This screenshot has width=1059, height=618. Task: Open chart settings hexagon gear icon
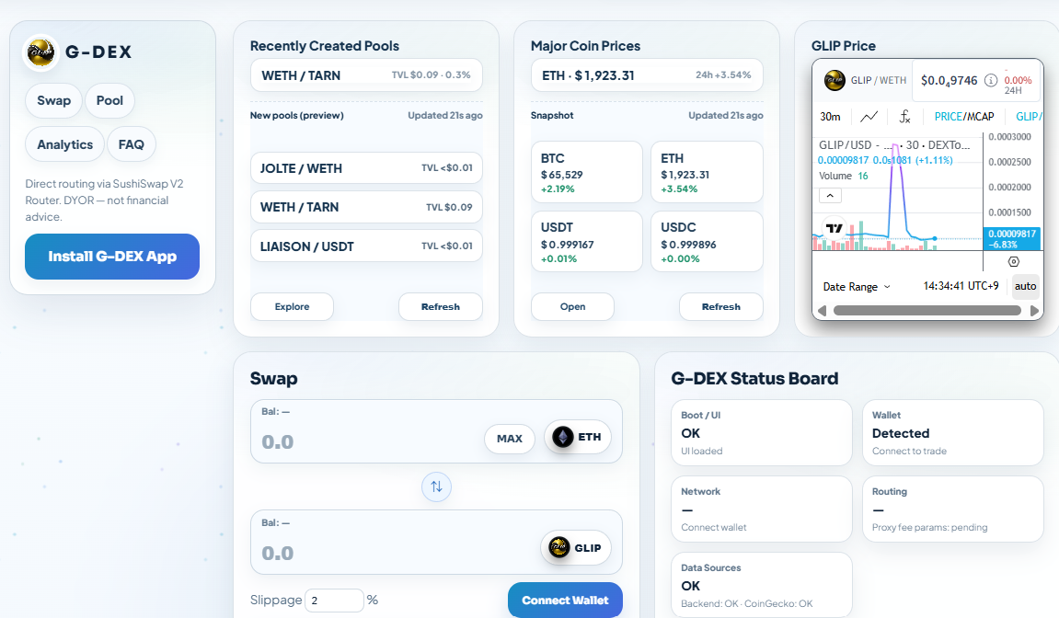click(x=1013, y=261)
